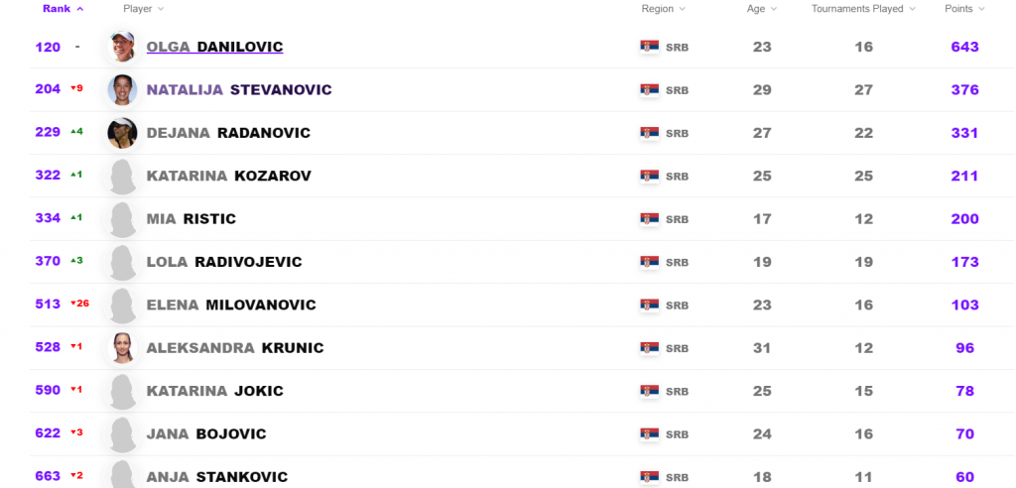Click the silhouette avatar for Lola Radivojevic

[122, 263]
